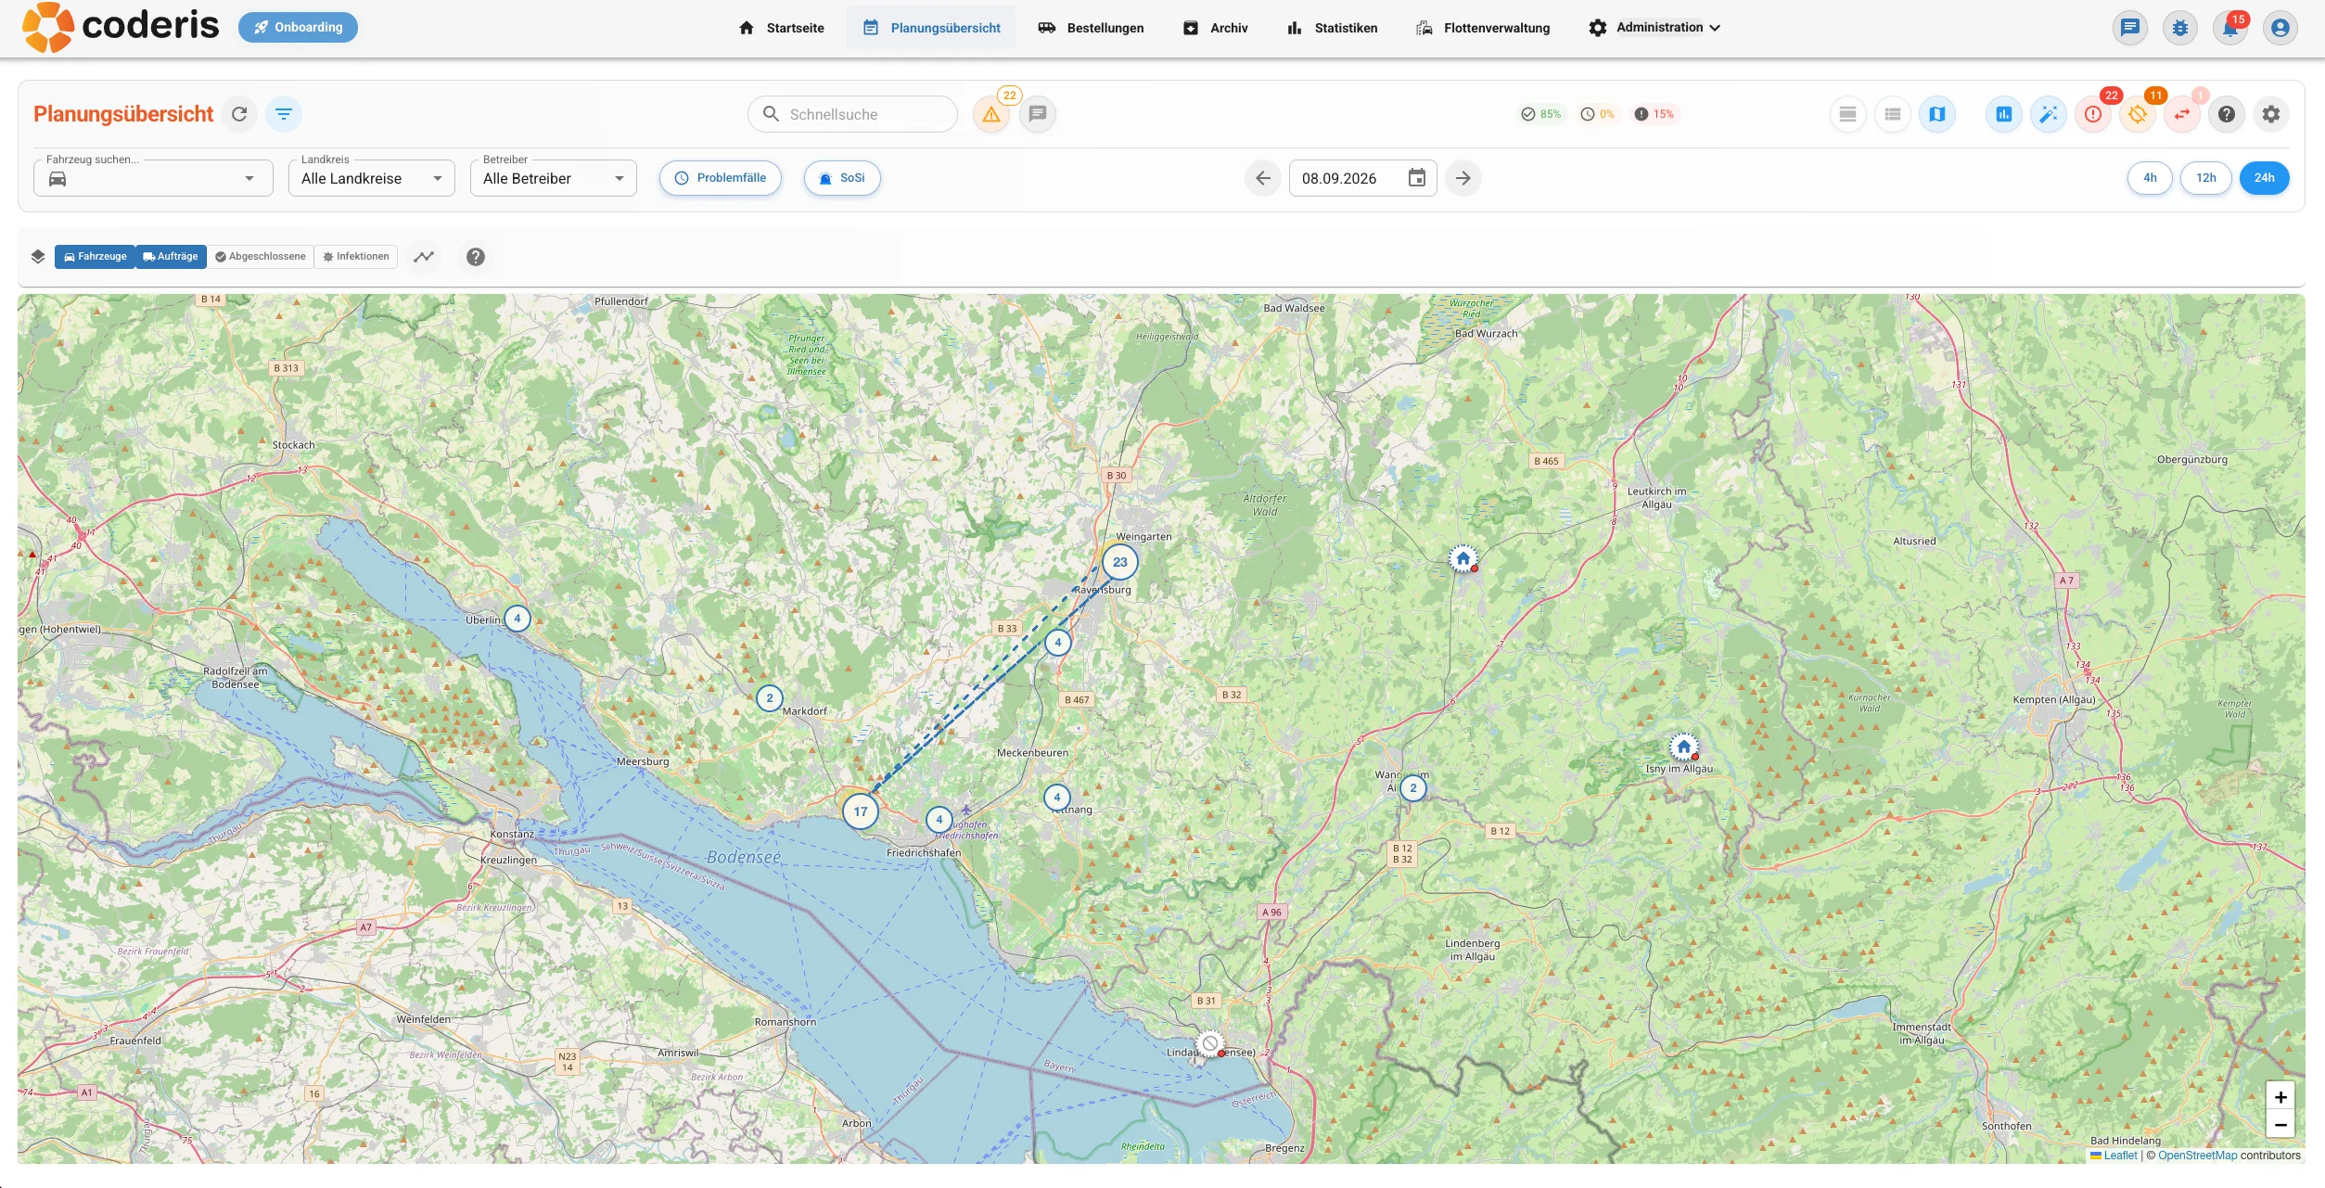Open Archiv
The width and height of the screenshot is (2325, 1188).
1216,28
